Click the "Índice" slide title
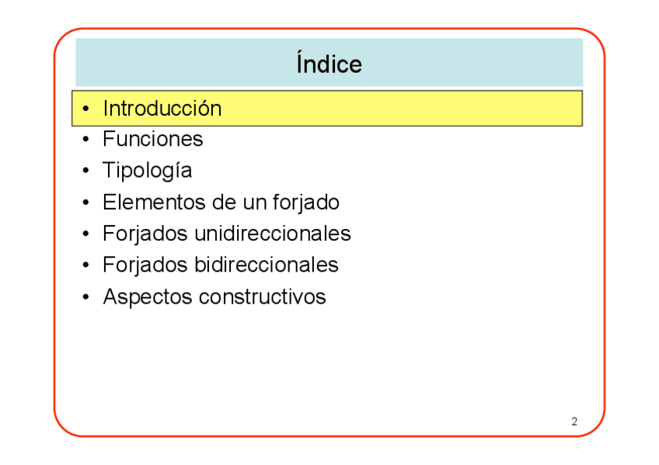Image resolution: width=659 pixels, height=465 pixels. click(329, 63)
